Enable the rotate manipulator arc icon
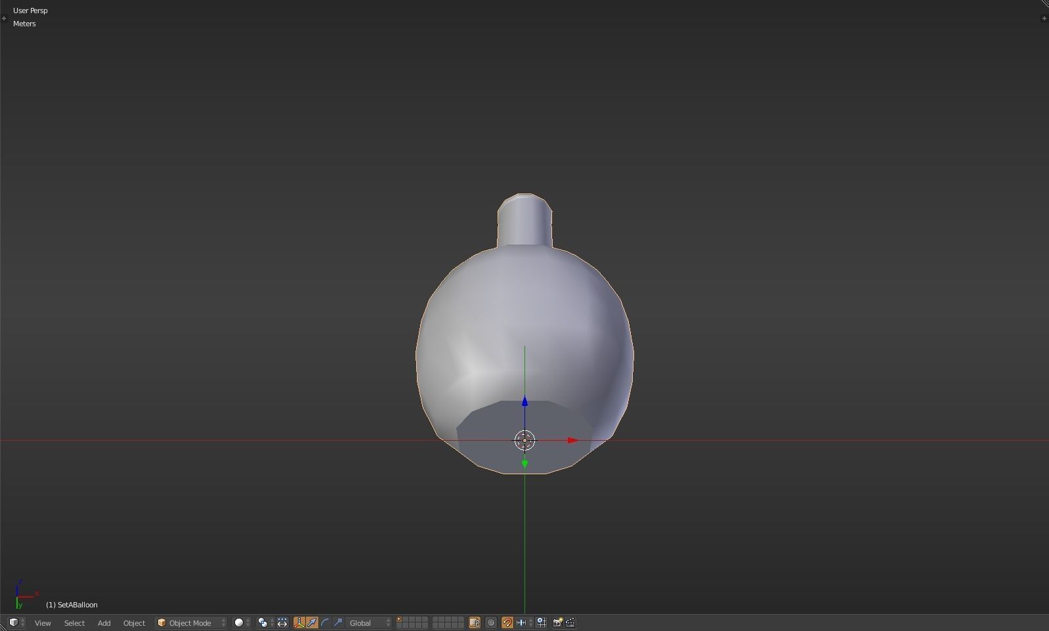This screenshot has width=1049, height=631. pos(325,622)
